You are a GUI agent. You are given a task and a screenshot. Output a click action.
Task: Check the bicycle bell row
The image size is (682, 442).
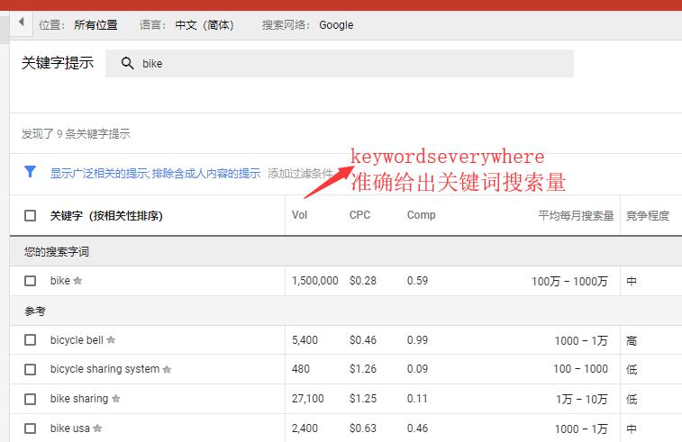pos(30,340)
